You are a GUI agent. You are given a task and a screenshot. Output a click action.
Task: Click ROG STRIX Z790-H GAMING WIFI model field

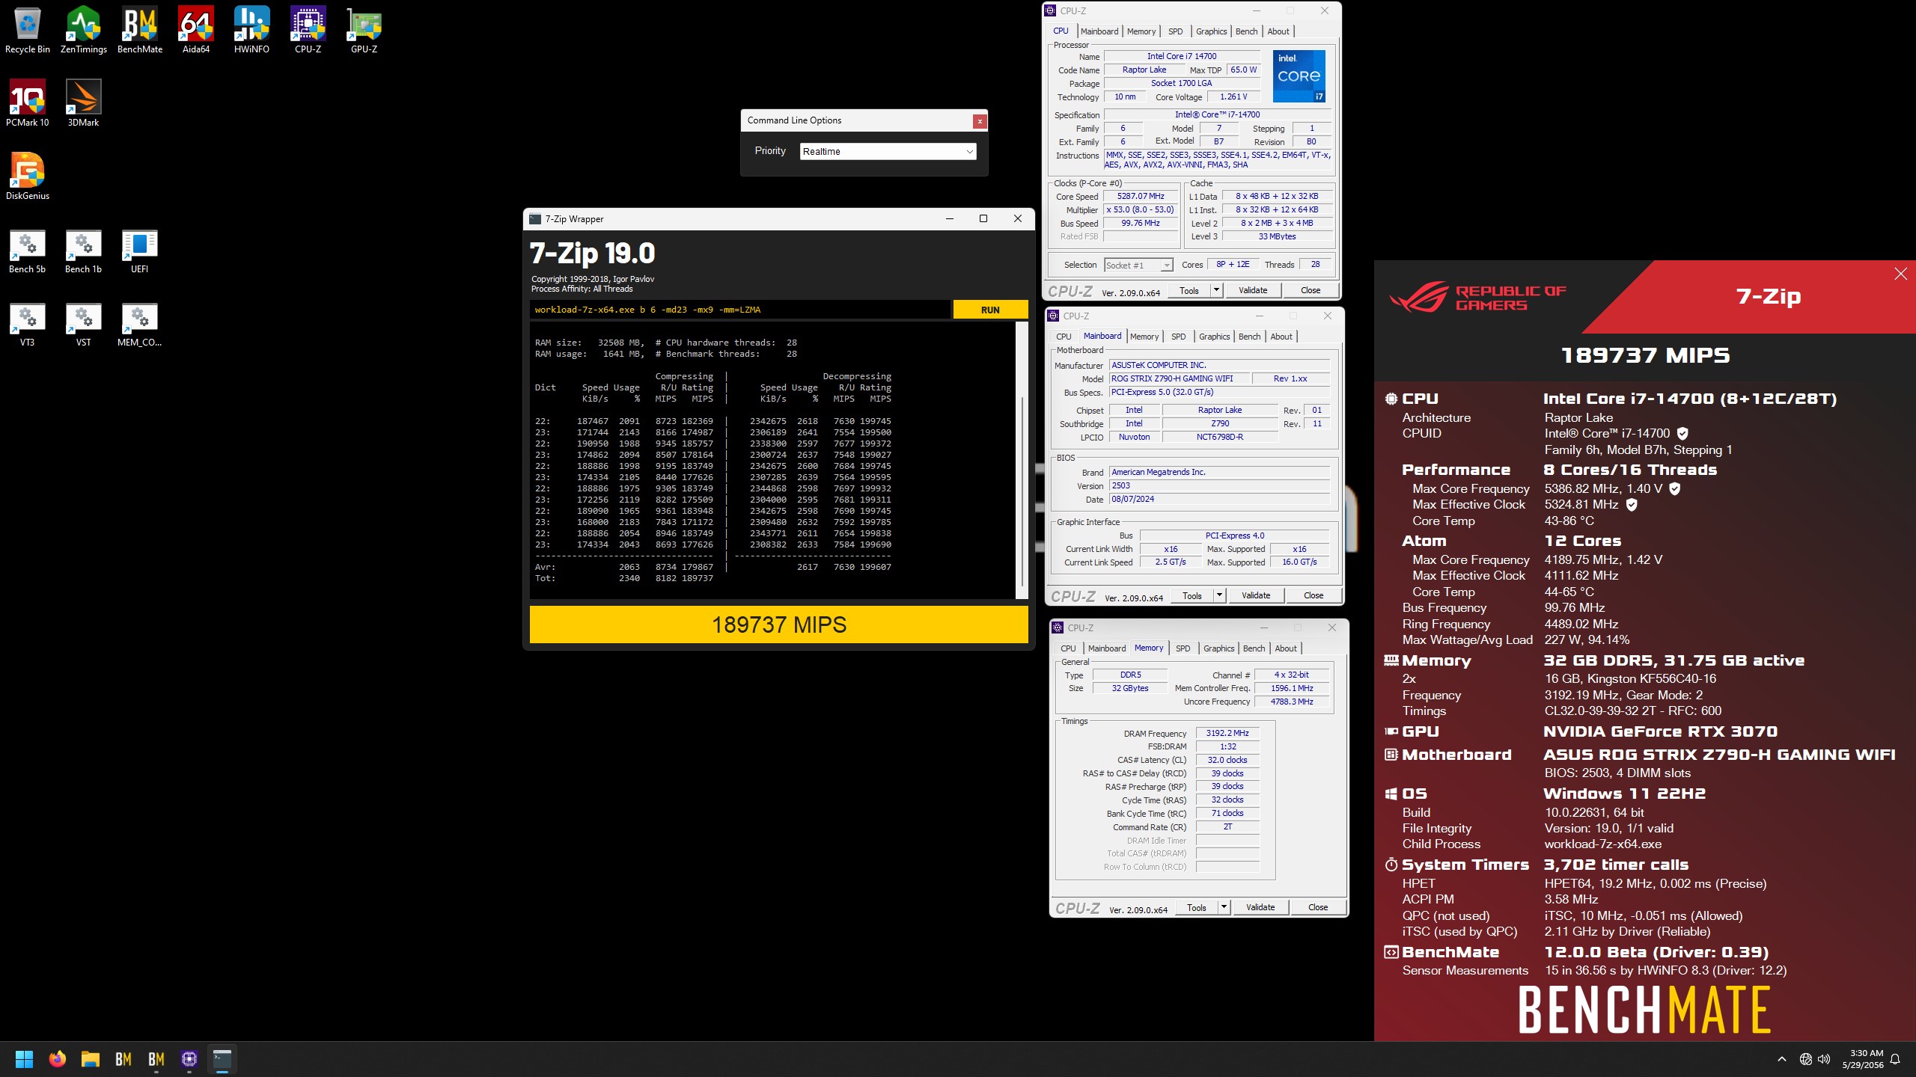coord(1178,378)
